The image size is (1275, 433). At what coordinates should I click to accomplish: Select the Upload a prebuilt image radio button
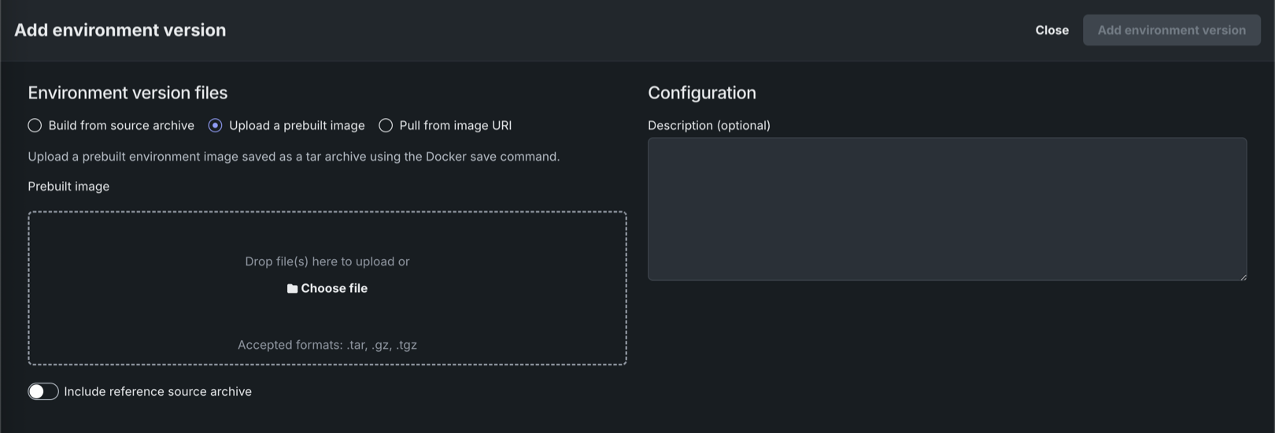215,125
